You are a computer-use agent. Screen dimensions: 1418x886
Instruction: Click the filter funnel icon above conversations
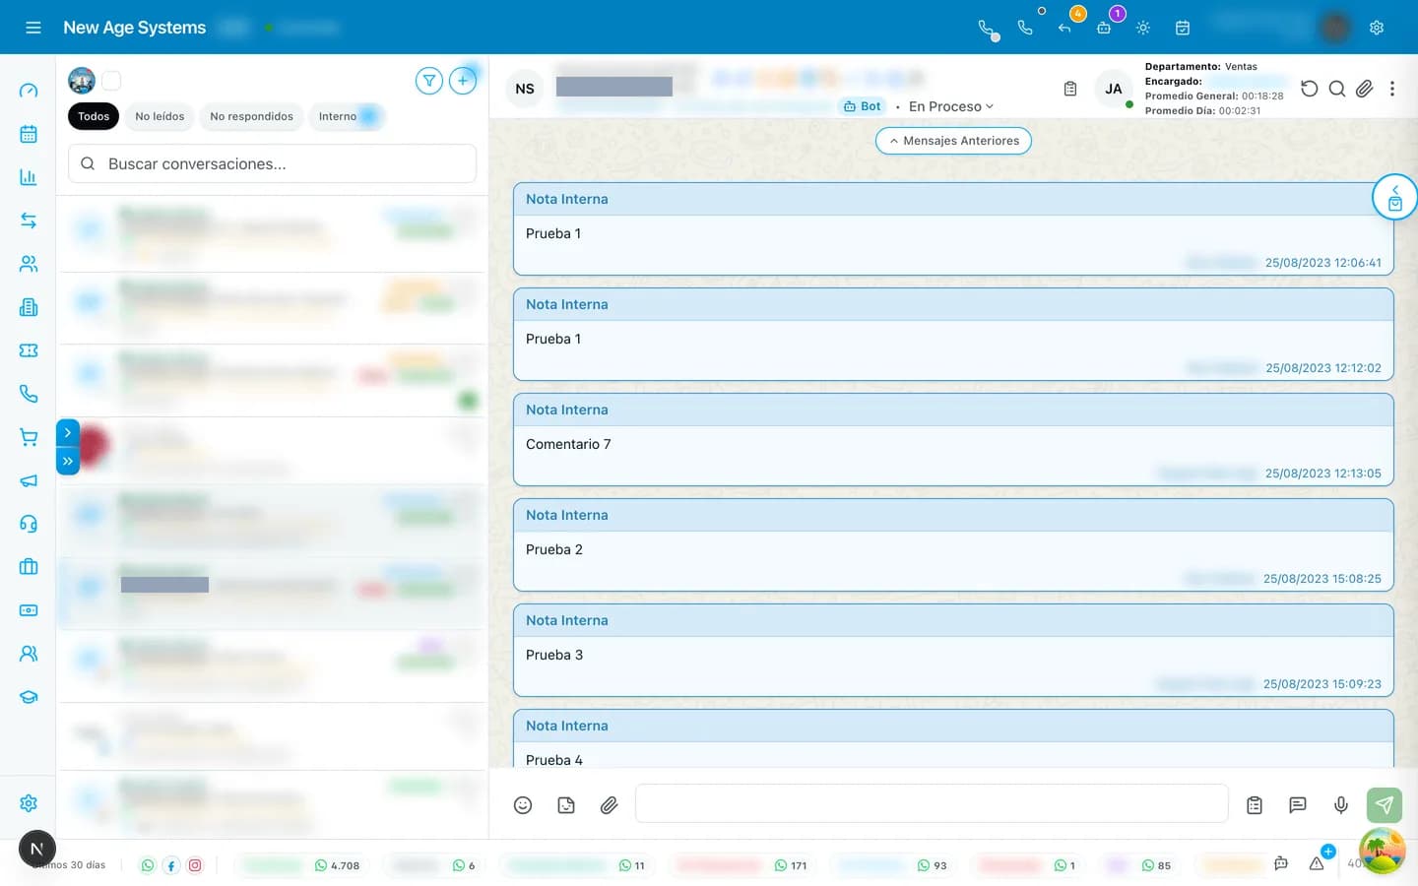[429, 81]
